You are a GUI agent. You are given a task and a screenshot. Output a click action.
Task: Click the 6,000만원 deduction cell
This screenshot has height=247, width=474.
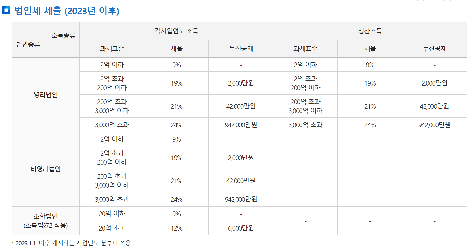(x=241, y=228)
